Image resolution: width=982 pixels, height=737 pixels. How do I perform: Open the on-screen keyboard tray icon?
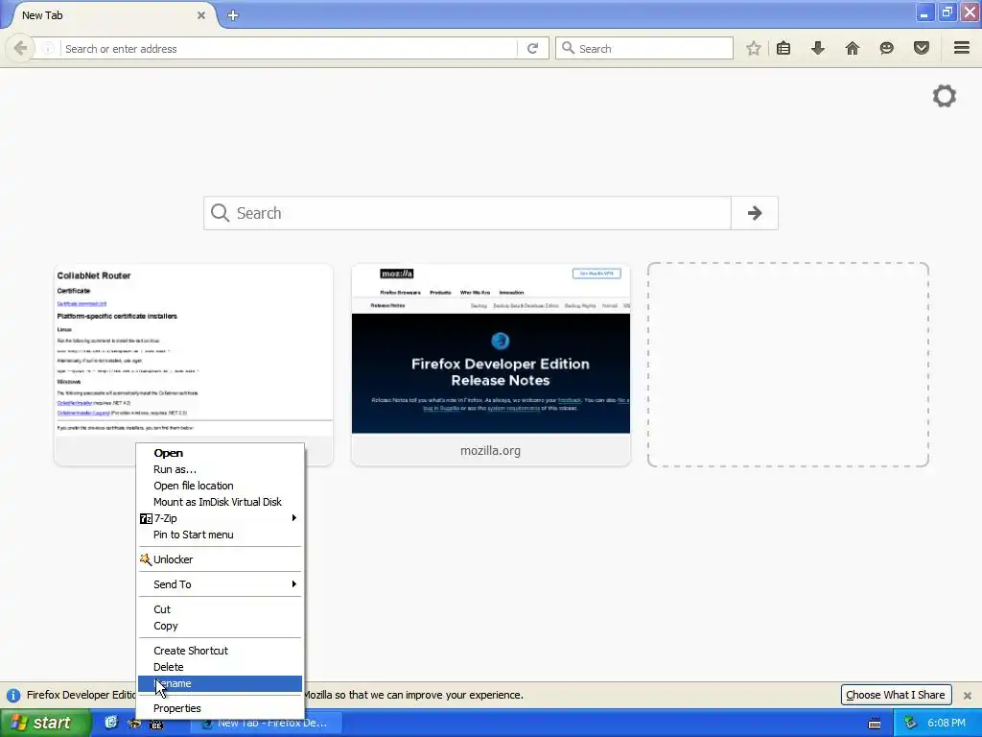(875, 724)
